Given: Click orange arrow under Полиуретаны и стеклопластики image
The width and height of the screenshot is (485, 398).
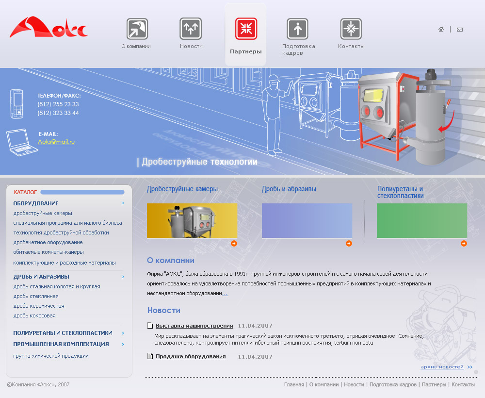Looking at the screenshot, I should [x=464, y=244].
